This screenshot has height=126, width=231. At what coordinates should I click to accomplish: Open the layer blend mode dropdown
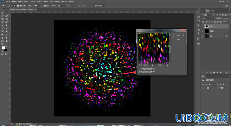208,18
